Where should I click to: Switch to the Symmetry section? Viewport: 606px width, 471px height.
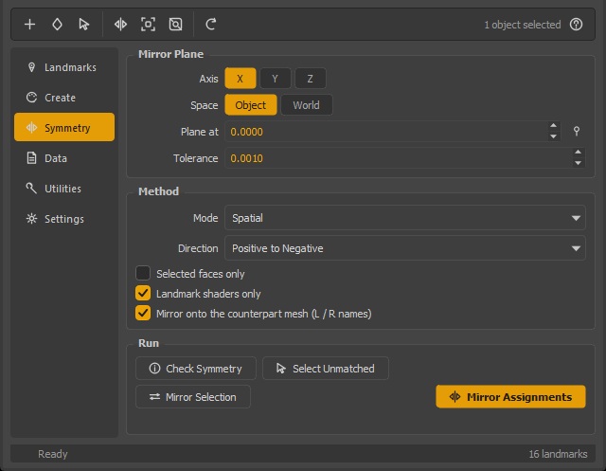pos(64,127)
